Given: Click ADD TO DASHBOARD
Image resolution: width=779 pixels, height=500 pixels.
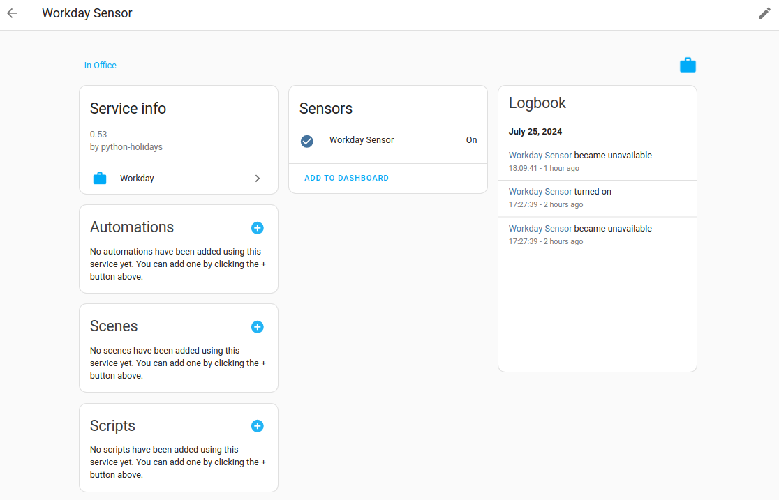Looking at the screenshot, I should 346,178.
